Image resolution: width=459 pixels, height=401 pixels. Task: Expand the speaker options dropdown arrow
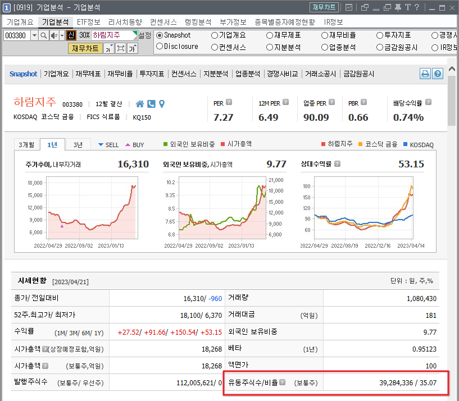point(62,36)
